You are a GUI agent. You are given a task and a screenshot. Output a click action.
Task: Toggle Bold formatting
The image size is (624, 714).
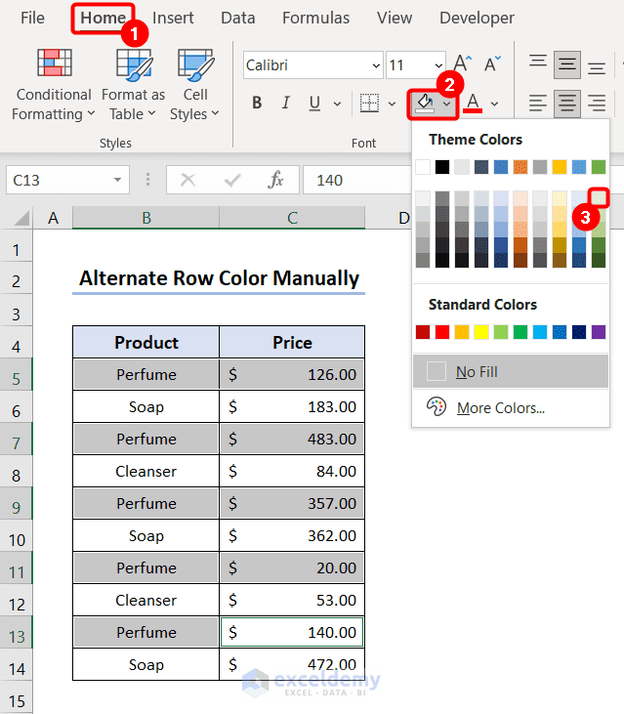(257, 103)
